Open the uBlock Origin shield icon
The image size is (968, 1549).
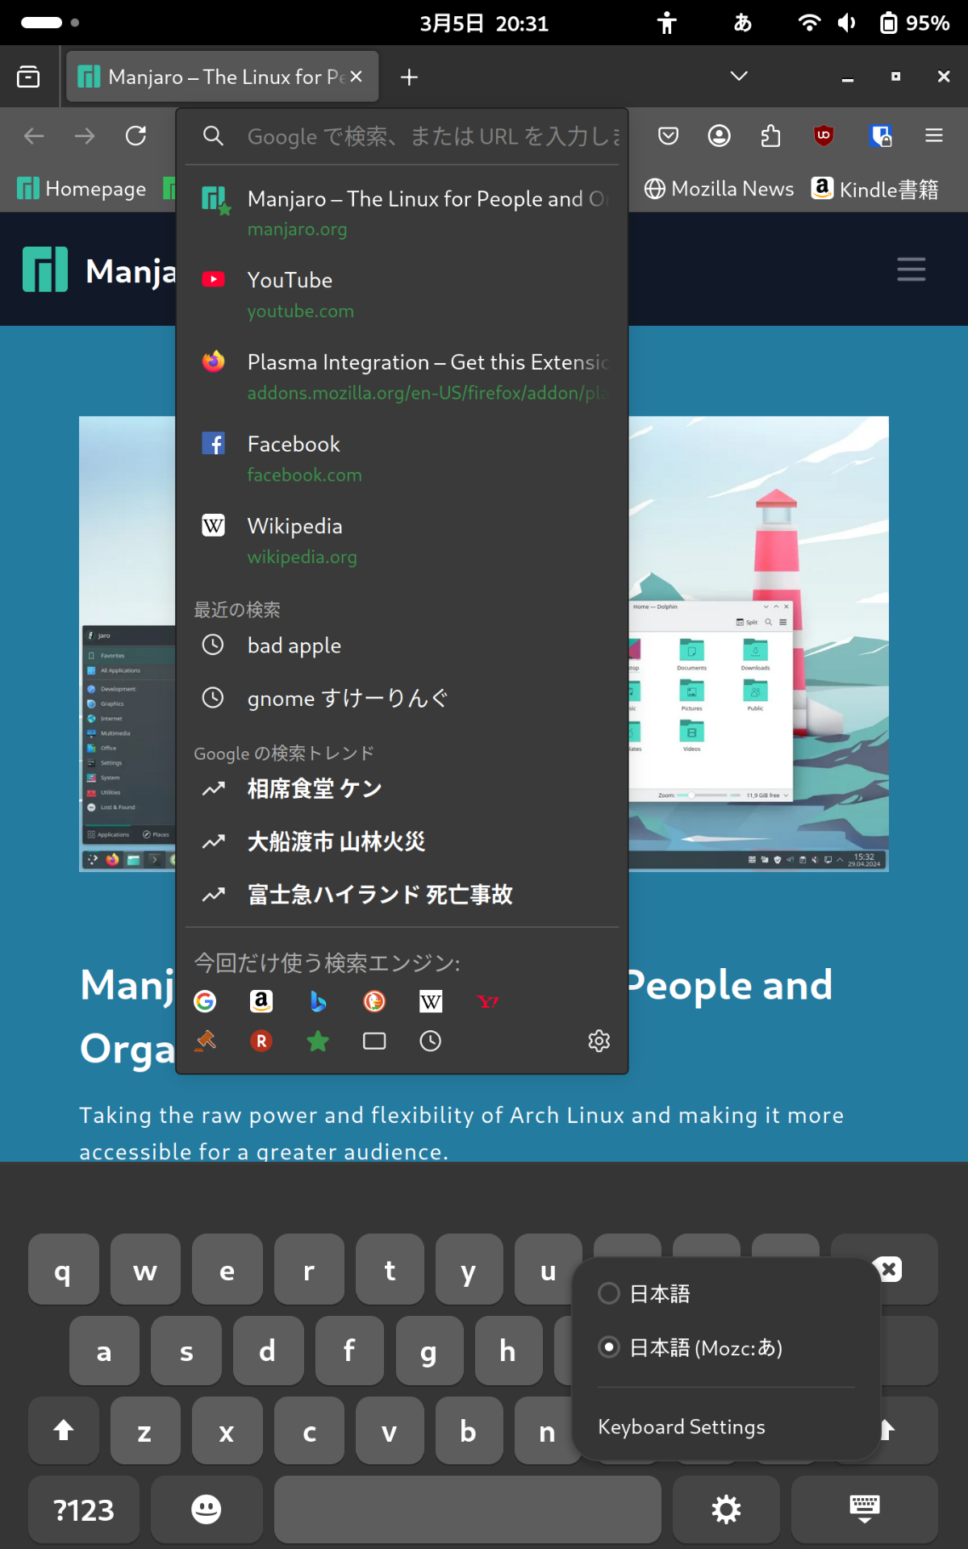pos(824,136)
